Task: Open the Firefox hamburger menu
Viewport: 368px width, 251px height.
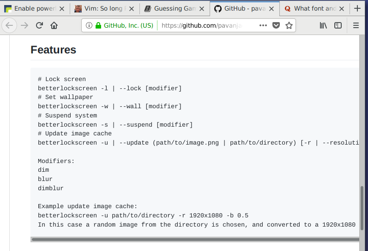Action: tap(356, 25)
